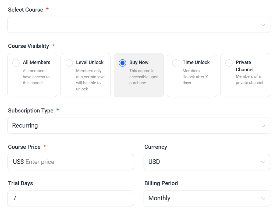Viewport: 277px width, 208px height.
Task: Click the 'Members only at a certain level' text
Action: (x=90, y=80)
